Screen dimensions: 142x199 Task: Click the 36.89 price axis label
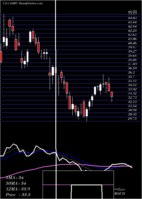click(x=132, y=68)
